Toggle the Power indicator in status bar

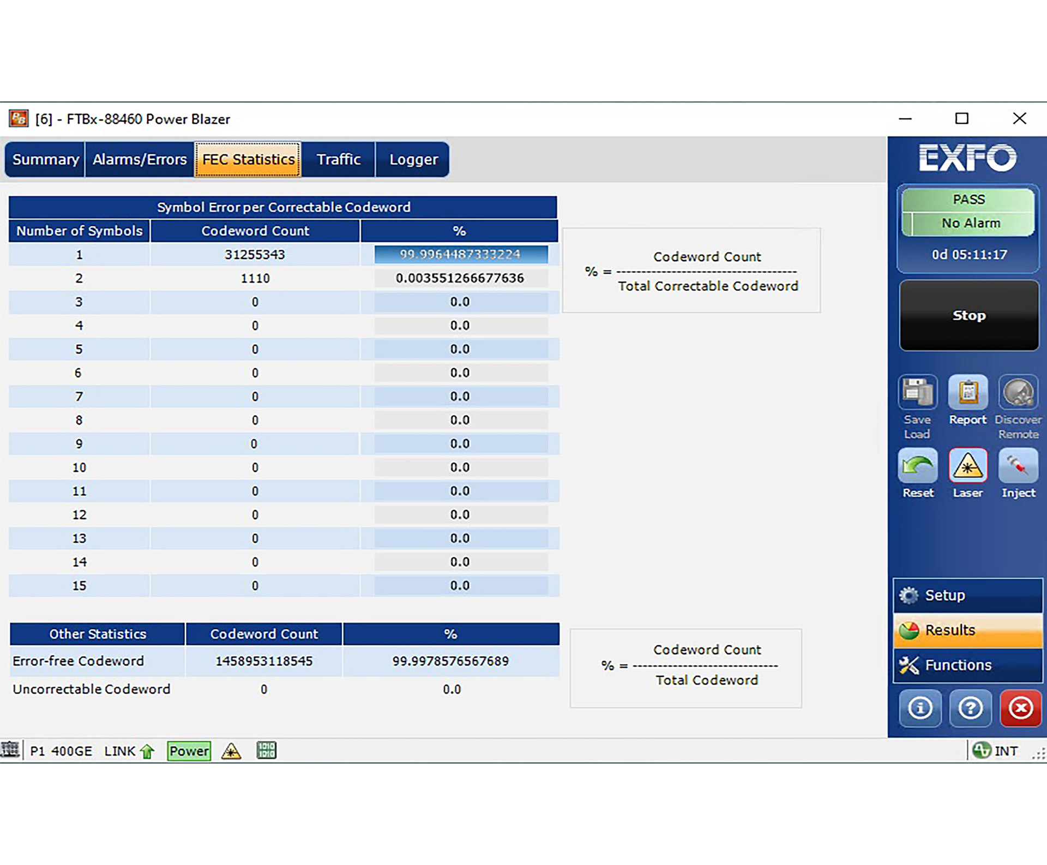coord(188,750)
